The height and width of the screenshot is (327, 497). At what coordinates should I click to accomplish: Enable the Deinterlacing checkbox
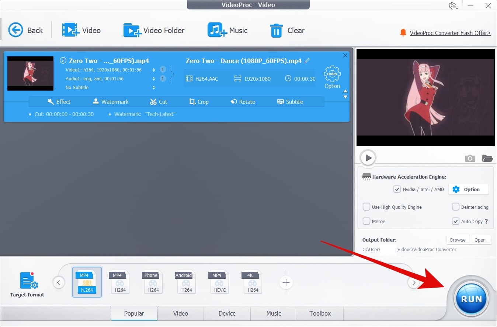tap(456, 207)
